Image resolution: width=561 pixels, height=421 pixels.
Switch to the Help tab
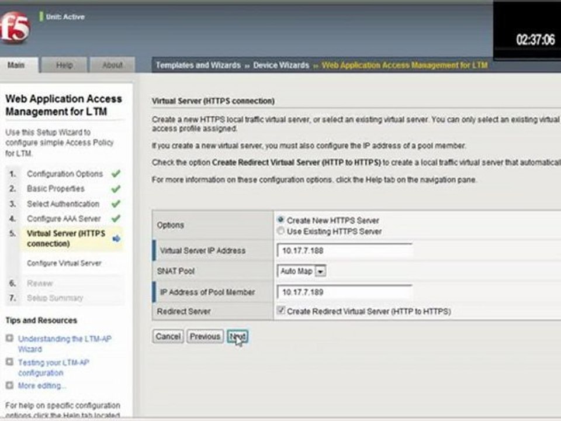64,65
